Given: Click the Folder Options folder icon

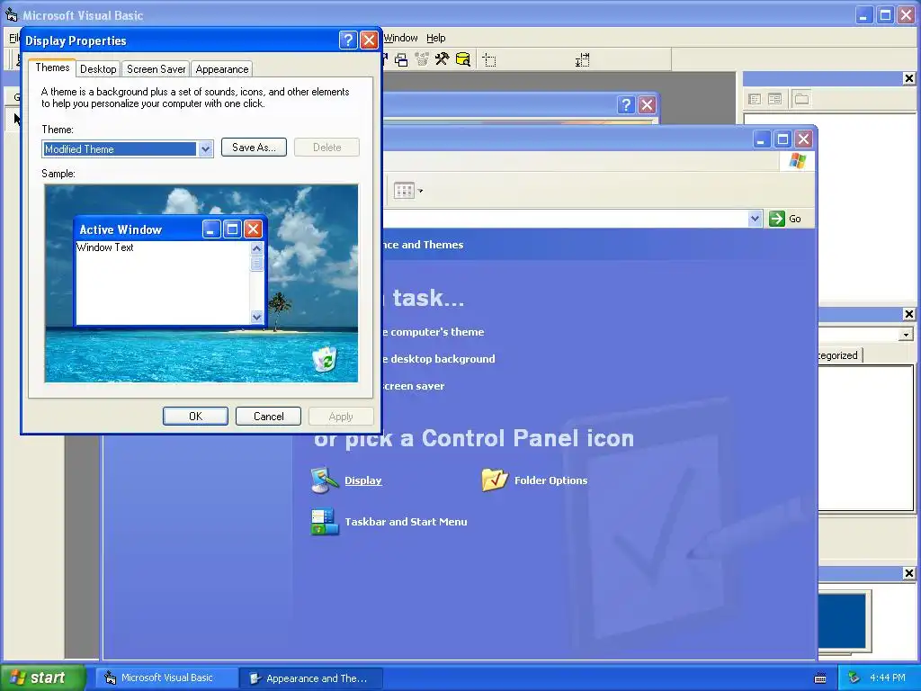Looking at the screenshot, I should tap(494, 480).
